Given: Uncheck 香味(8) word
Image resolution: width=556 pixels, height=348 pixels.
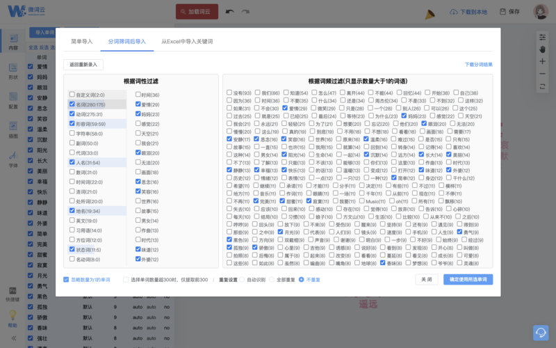Looking at the screenshot, I should click(382, 263).
